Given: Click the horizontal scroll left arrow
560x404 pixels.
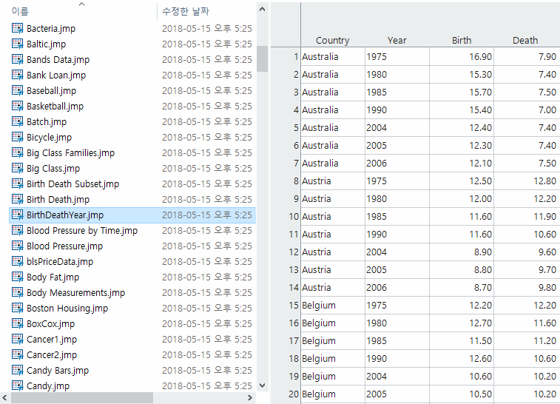Looking at the screenshot, I should [4, 397].
